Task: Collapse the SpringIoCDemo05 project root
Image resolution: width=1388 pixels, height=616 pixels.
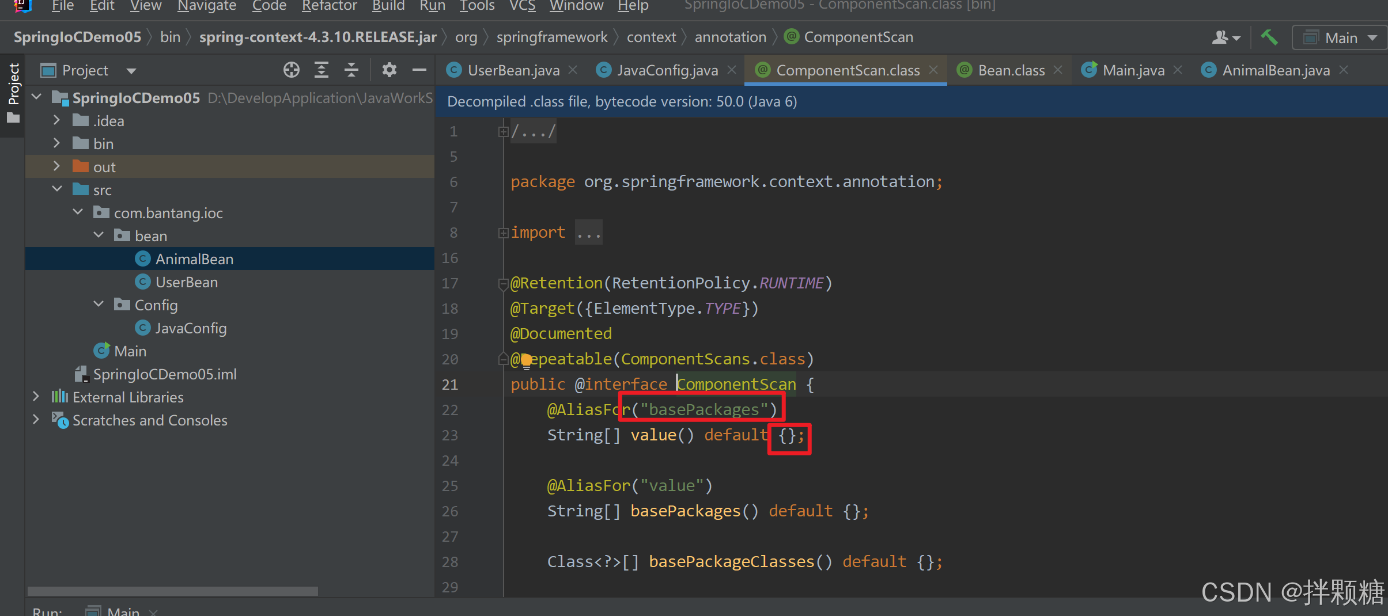Action: [x=36, y=97]
